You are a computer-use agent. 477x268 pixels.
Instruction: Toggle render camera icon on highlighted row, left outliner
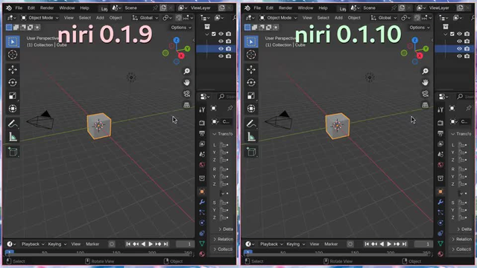(x=229, y=48)
